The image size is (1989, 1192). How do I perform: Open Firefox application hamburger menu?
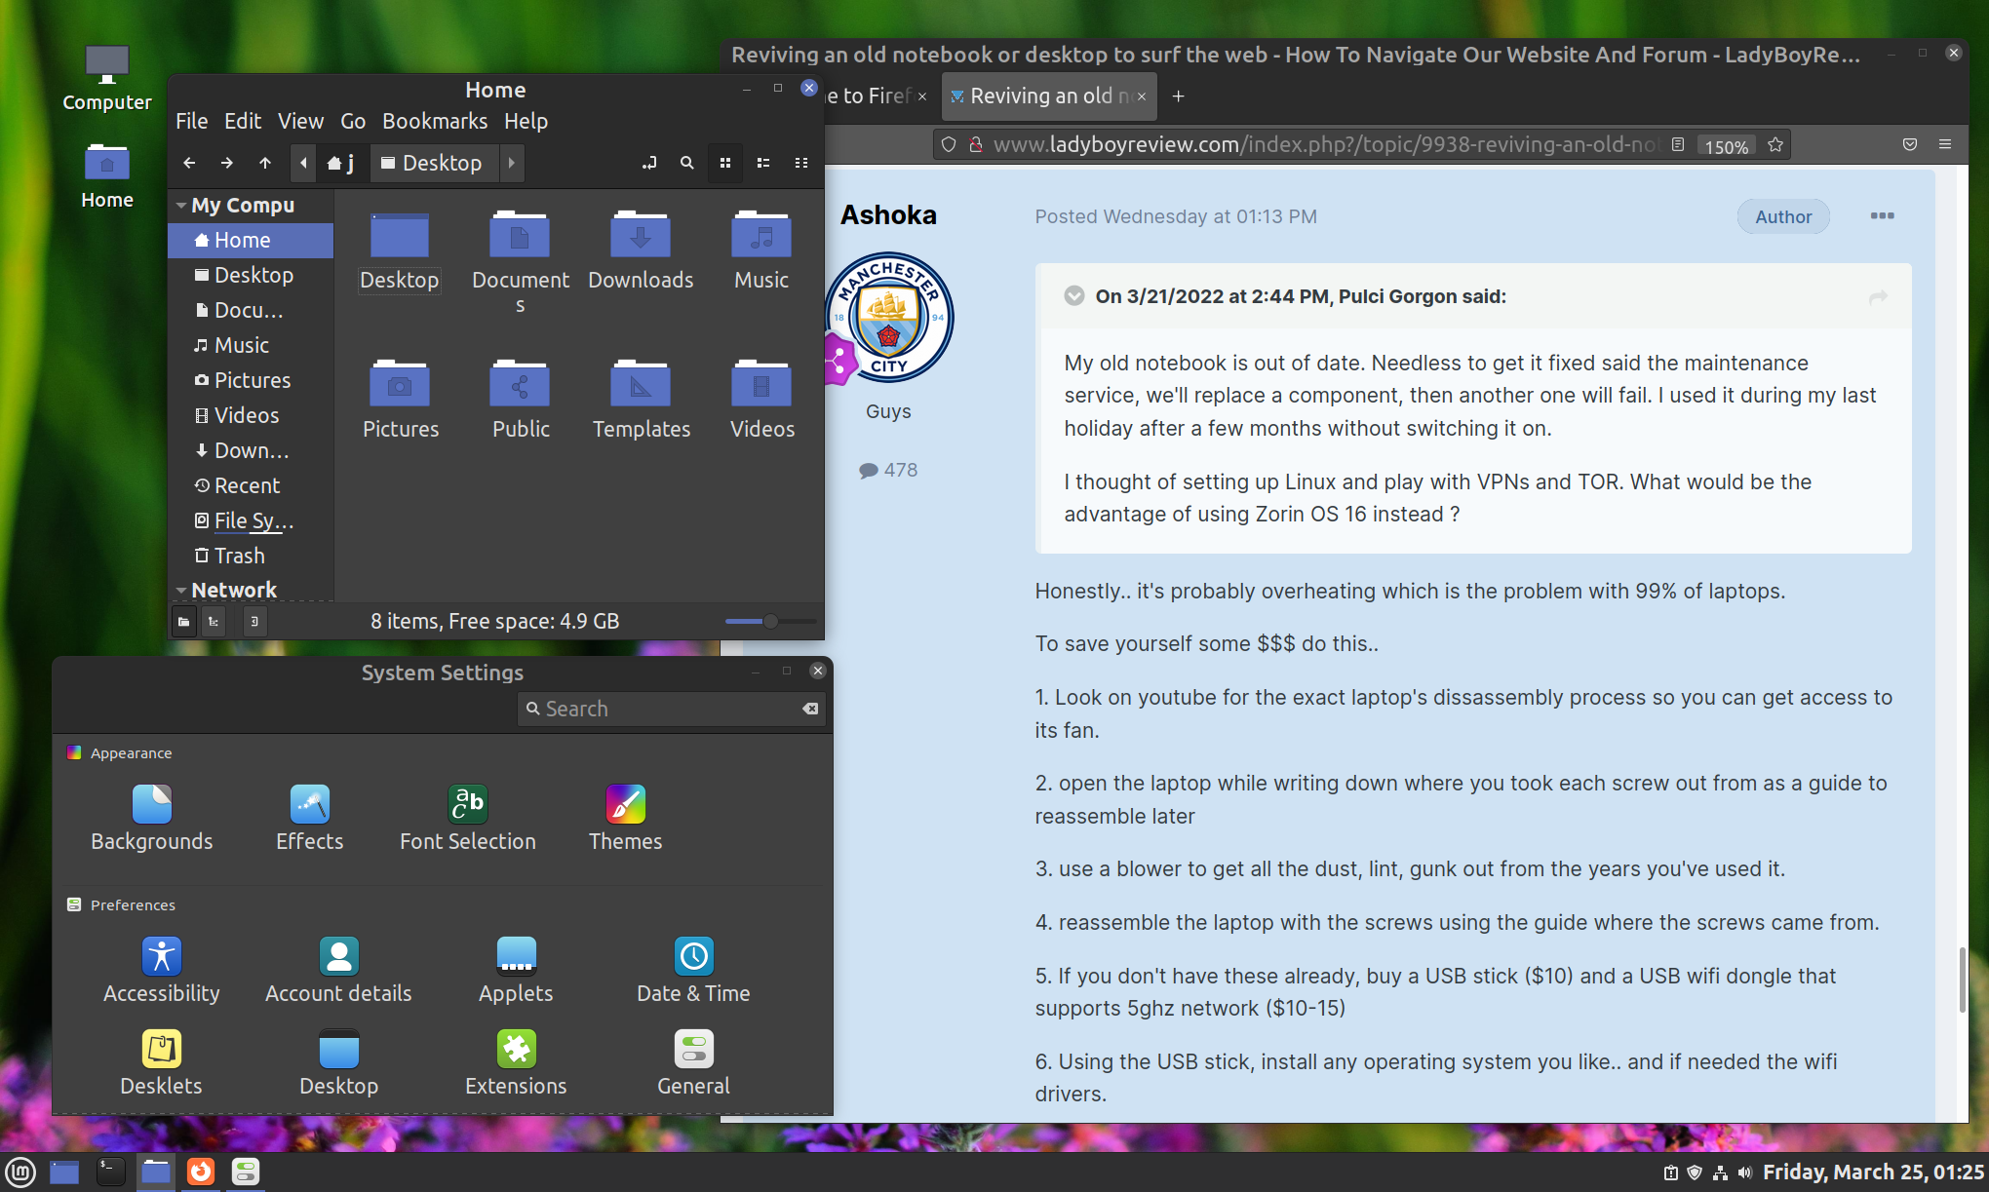pyautogui.click(x=1945, y=144)
